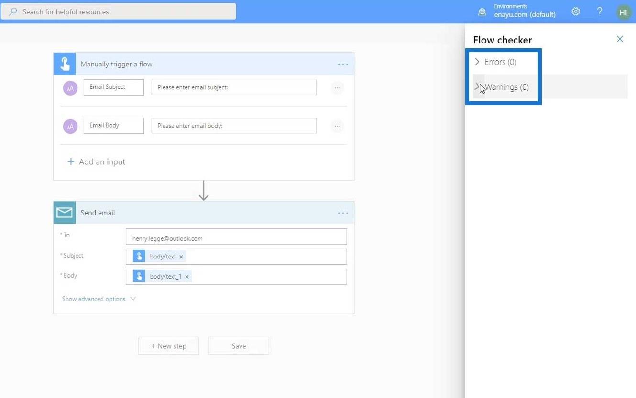Click inside the Body field of Send email
Screen dimensions: 636x398
click(x=236, y=277)
